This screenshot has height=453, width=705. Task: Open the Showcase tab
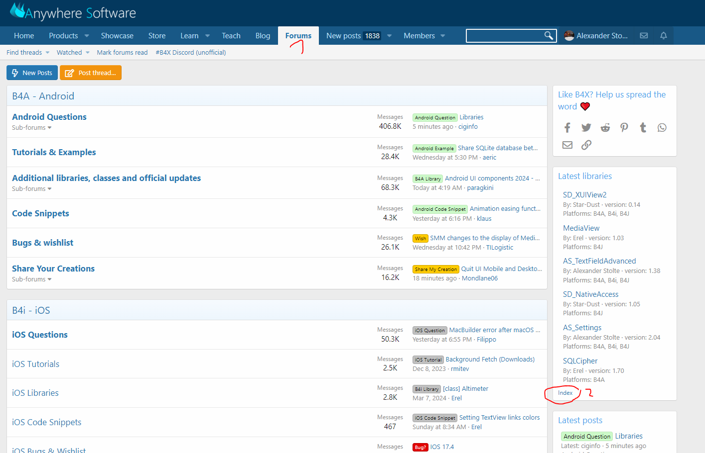click(117, 36)
